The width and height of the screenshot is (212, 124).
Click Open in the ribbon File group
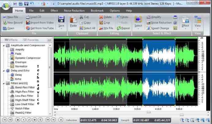[x=9, y=28]
